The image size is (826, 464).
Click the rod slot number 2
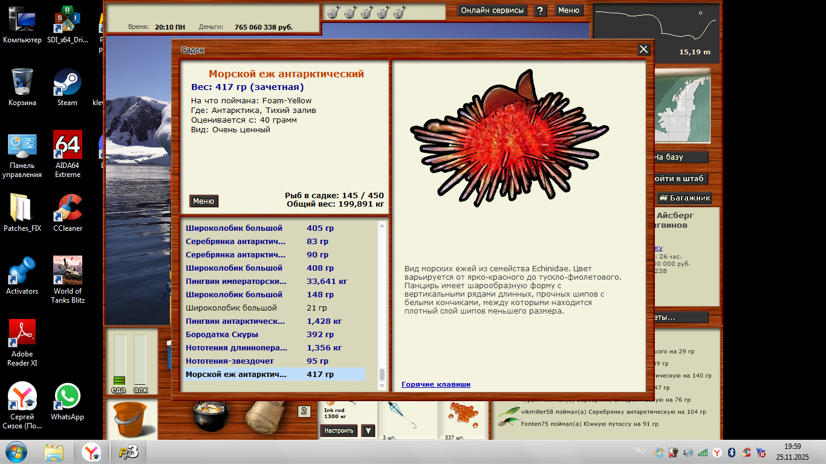[x=304, y=411]
